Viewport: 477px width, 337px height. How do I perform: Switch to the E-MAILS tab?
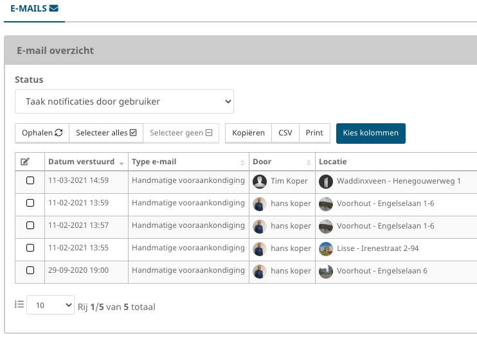[x=34, y=8]
